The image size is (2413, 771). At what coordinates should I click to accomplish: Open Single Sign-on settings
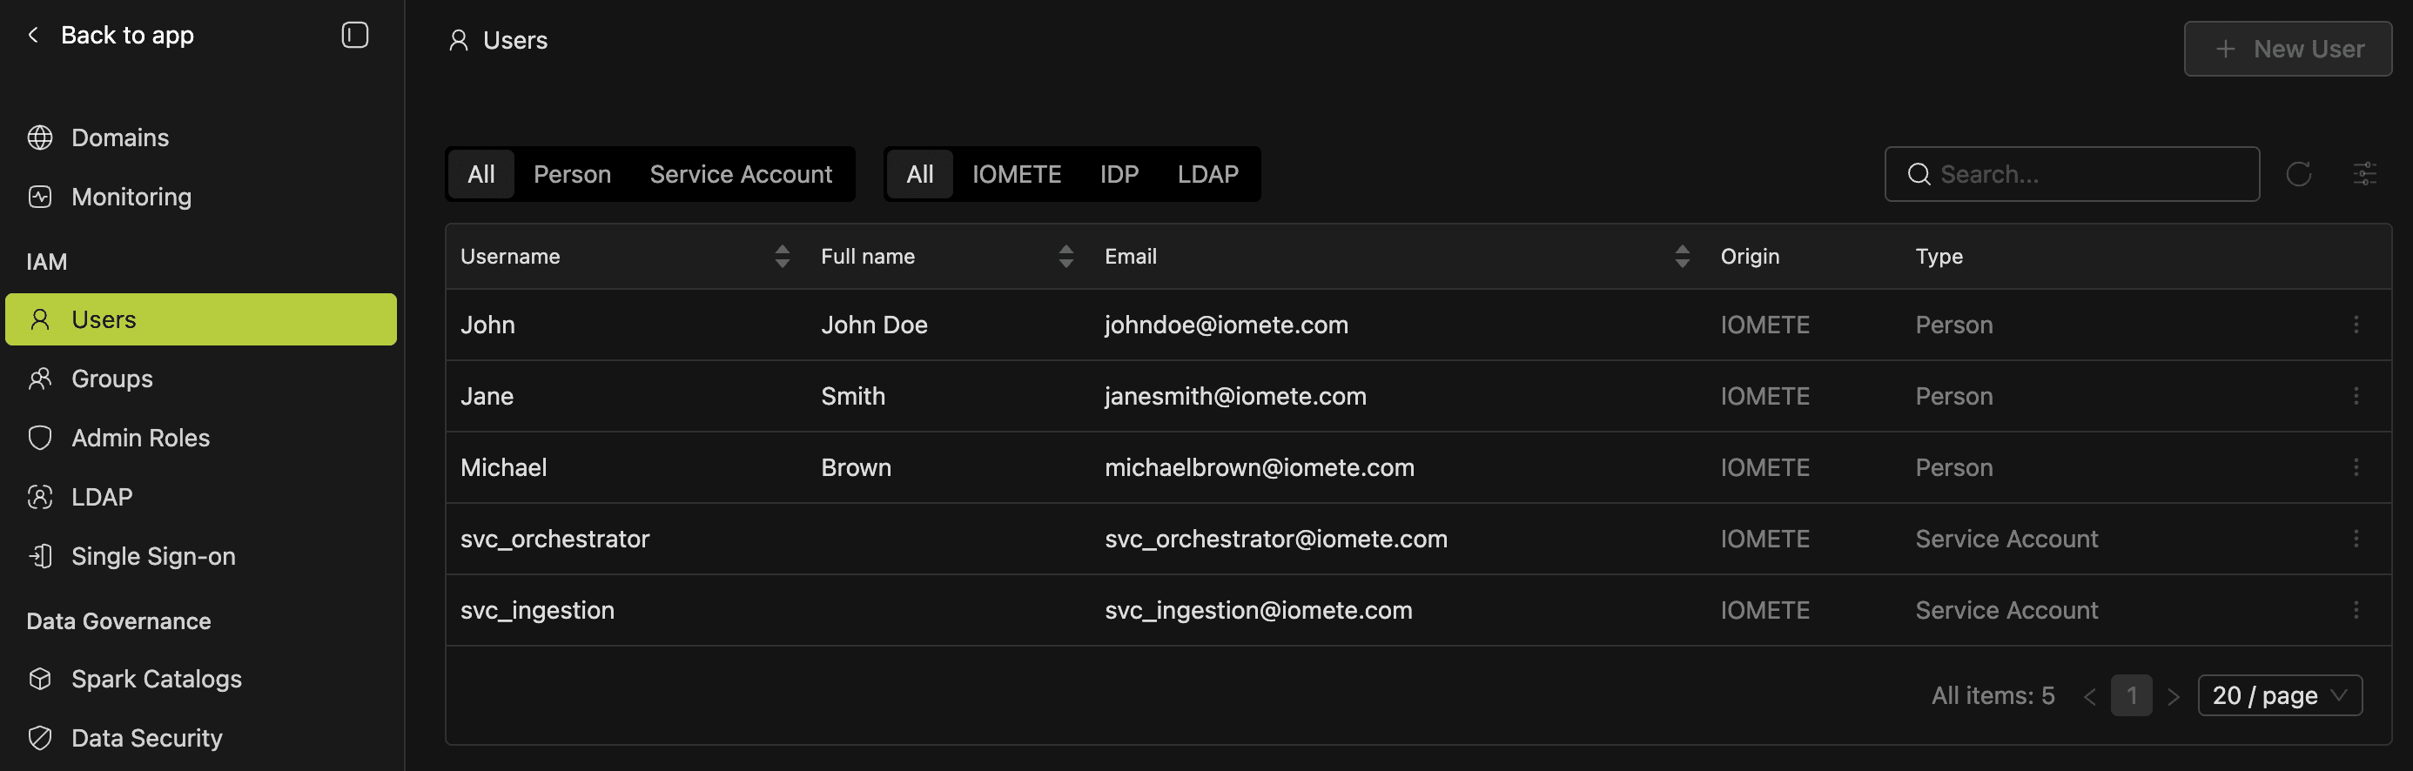152,556
